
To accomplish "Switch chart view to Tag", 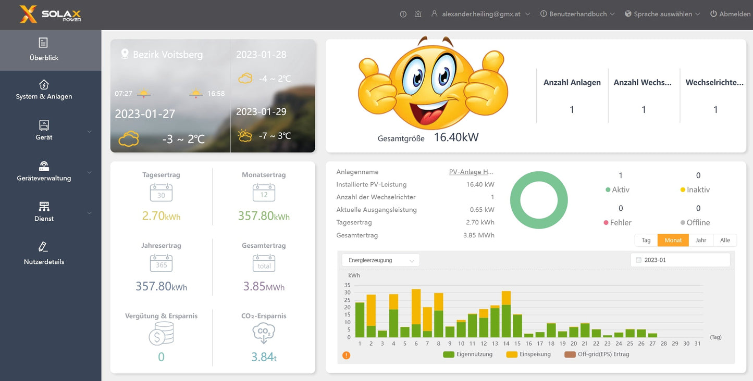I will tap(646, 240).
